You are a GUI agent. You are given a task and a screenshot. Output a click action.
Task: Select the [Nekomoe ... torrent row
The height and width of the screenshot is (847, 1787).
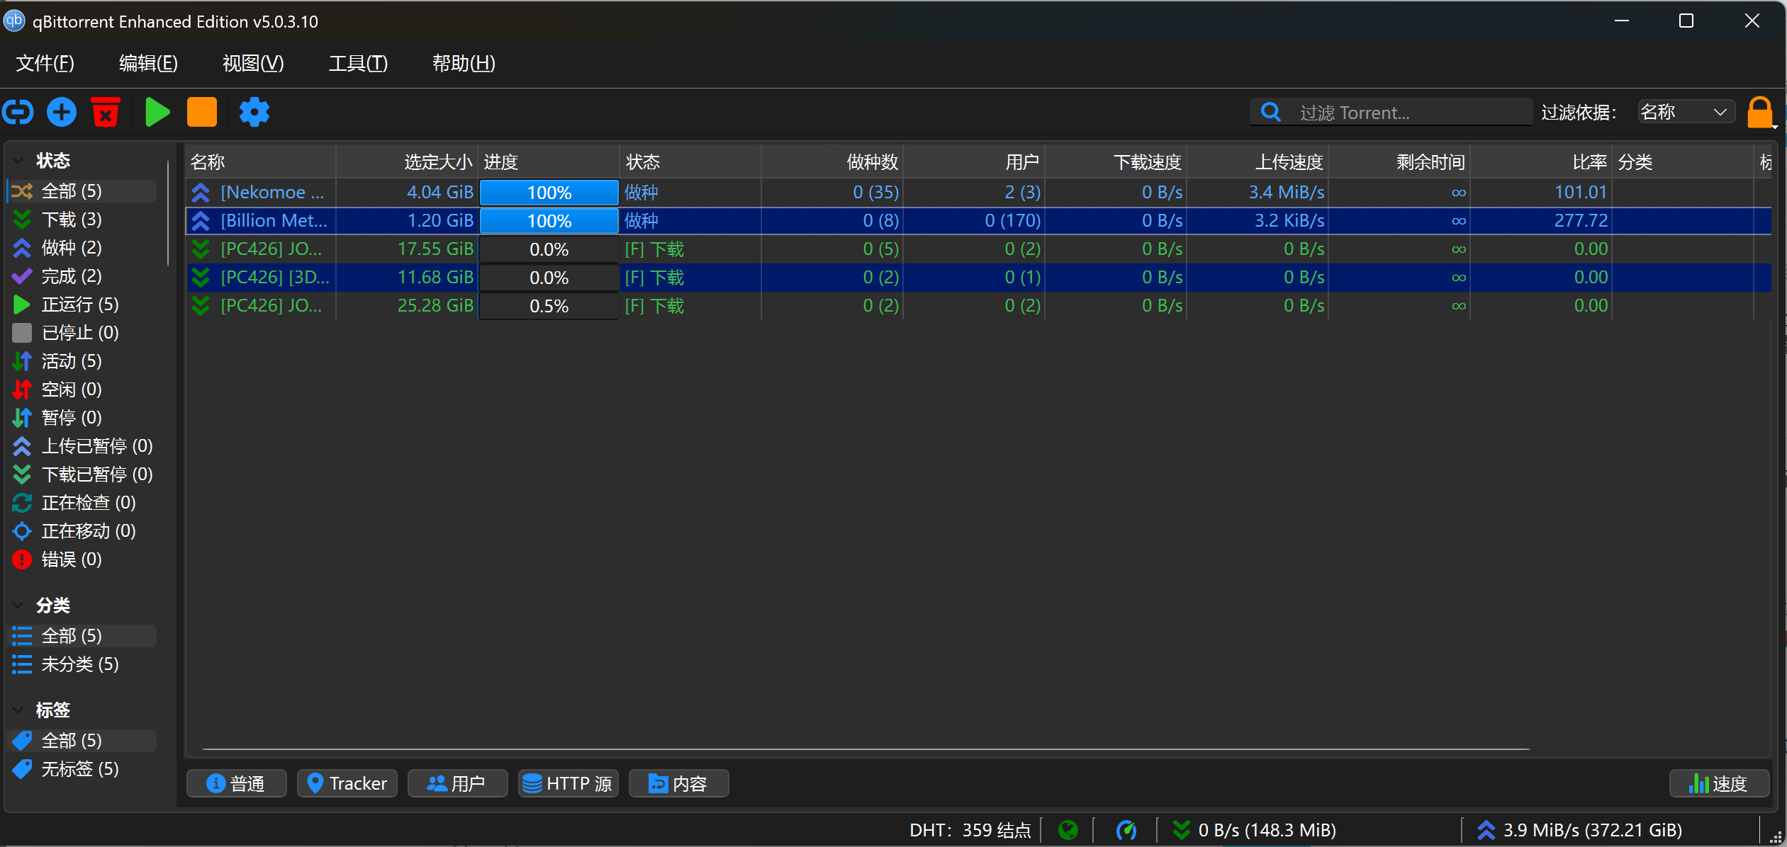click(x=978, y=192)
